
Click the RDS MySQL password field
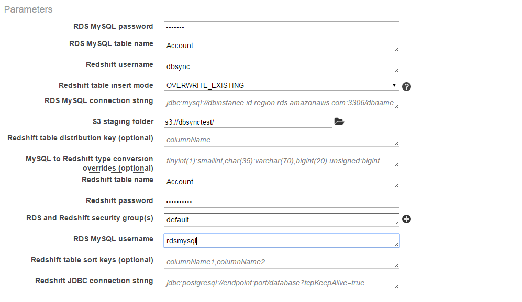pos(281,27)
